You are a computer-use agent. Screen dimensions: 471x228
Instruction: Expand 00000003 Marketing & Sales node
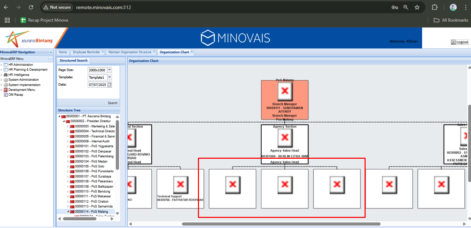68,126
